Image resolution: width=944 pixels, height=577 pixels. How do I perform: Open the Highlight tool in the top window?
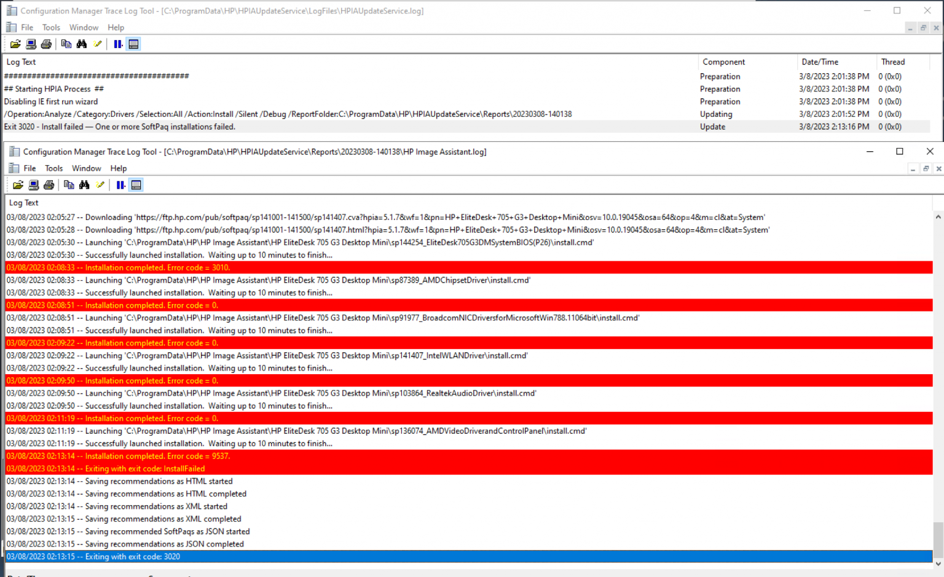pyautogui.click(x=98, y=44)
